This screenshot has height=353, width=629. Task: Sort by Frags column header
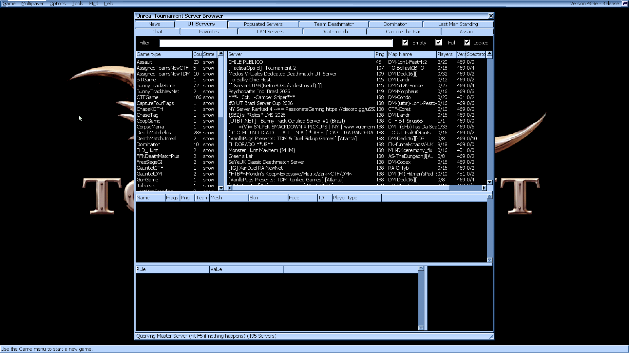pyautogui.click(x=172, y=198)
